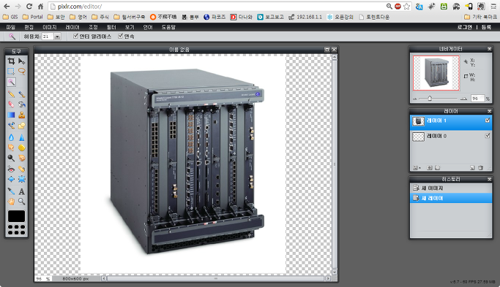500x287 pixels.
Task: Select the Eraser tool
Action: tap(11, 104)
